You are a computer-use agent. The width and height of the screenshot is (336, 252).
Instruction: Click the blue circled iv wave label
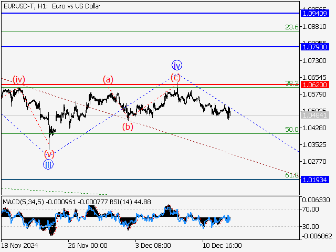[177, 65]
